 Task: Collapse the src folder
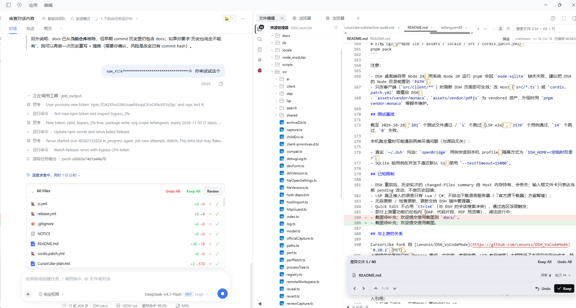285,72
